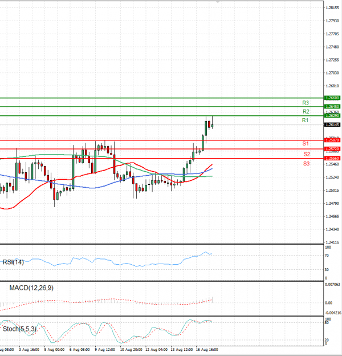342x356 pixels.
Task: Click the current price tag 1.26145
Action: (x=332, y=125)
